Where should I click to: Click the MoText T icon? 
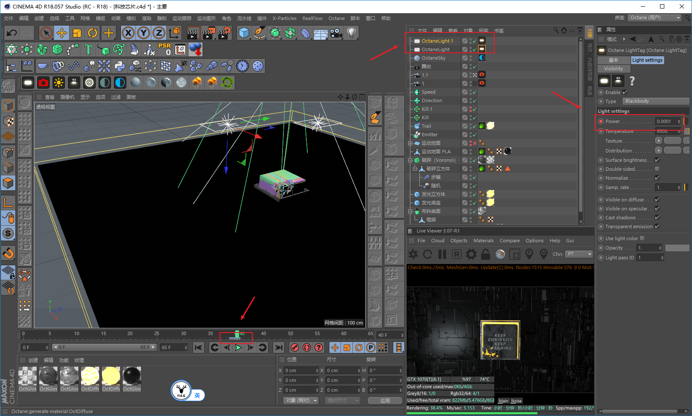pyautogui.click(x=88, y=49)
